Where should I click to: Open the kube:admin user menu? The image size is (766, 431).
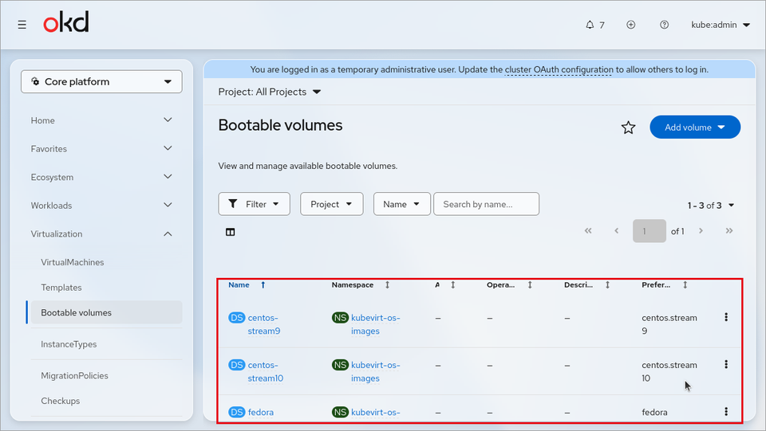720,25
